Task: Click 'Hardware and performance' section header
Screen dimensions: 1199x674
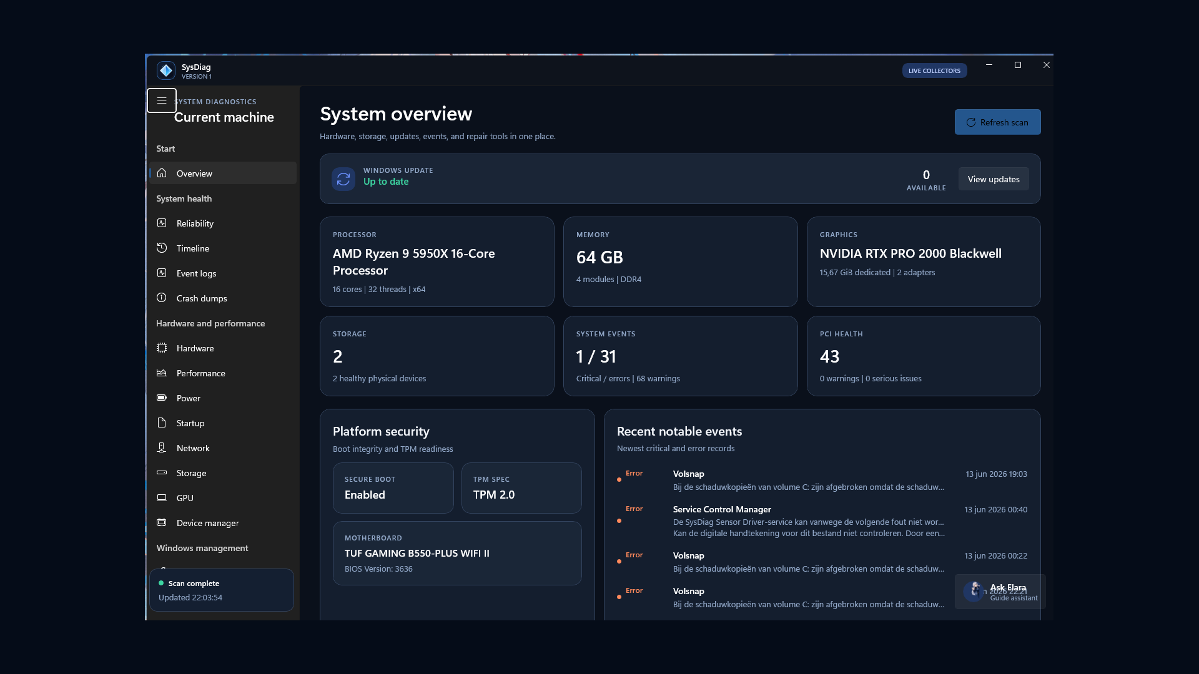Action: (210, 323)
